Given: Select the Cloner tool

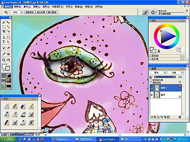Looking at the screenshot, I should (x=4, y=48).
